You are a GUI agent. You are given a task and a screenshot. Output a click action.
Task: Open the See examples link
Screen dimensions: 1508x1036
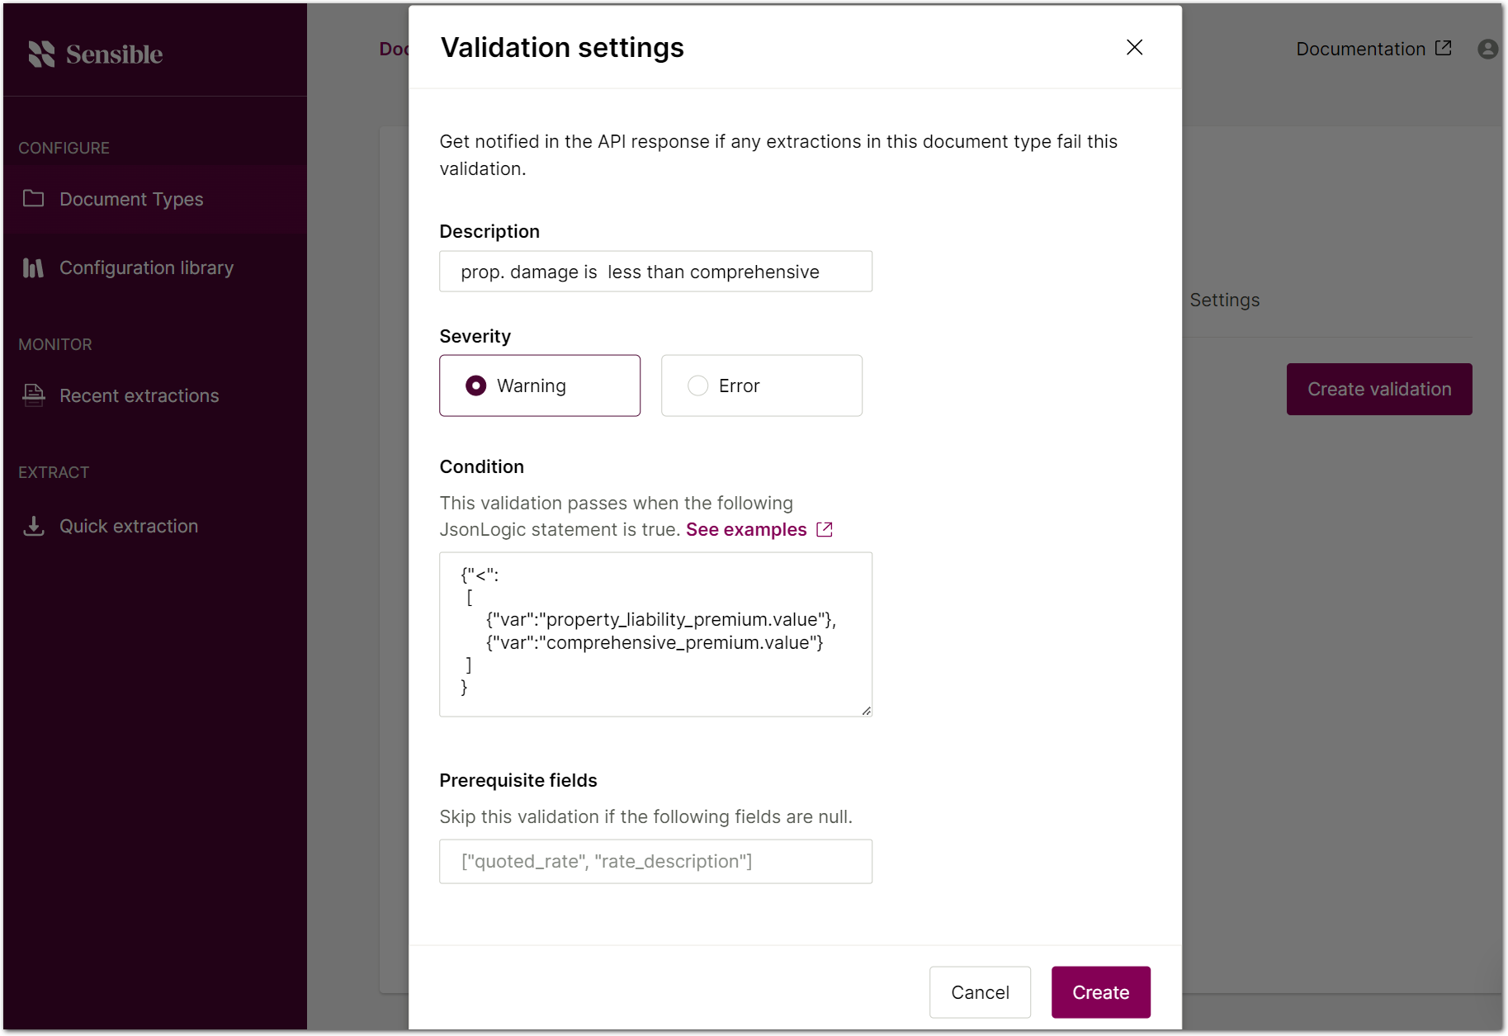(746, 529)
